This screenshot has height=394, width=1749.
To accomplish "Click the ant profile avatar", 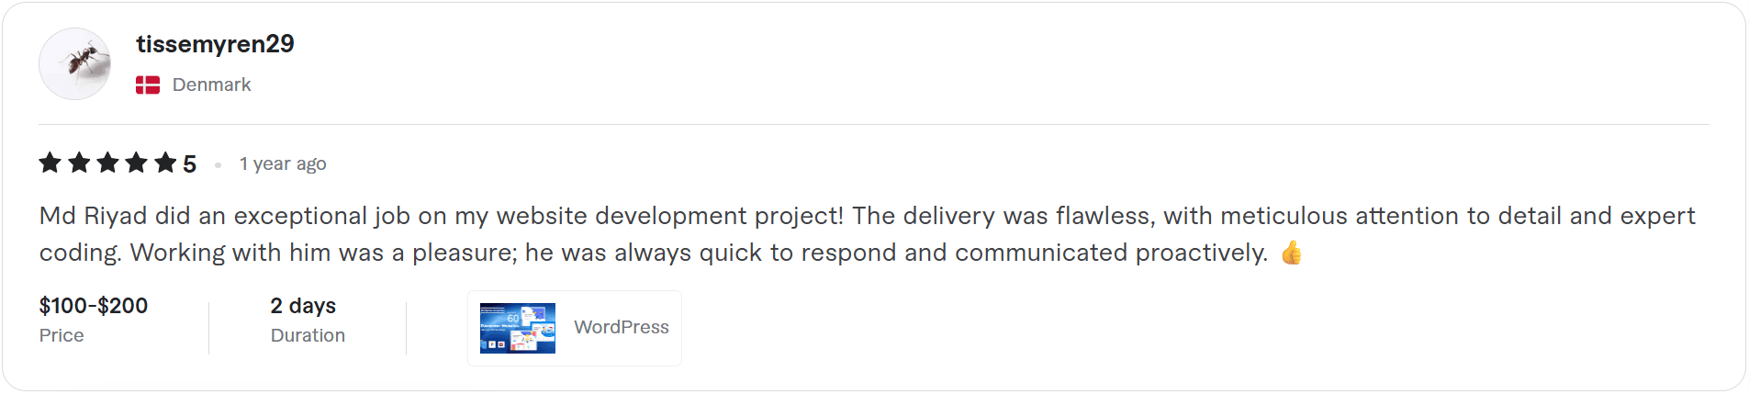I will tap(74, 63).
